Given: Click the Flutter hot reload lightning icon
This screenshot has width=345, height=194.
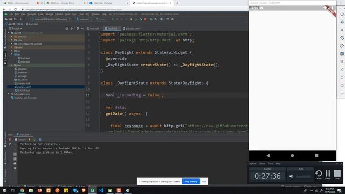Looking at the screenshot, I should coord(131,19).
